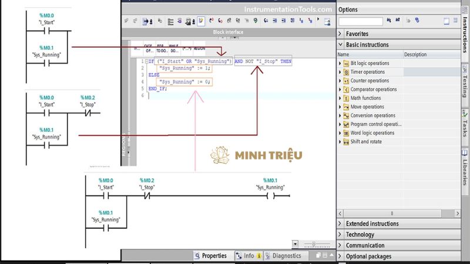Click the IF insert snippet in code bar

pyautogui.click(x=136, y=48)
